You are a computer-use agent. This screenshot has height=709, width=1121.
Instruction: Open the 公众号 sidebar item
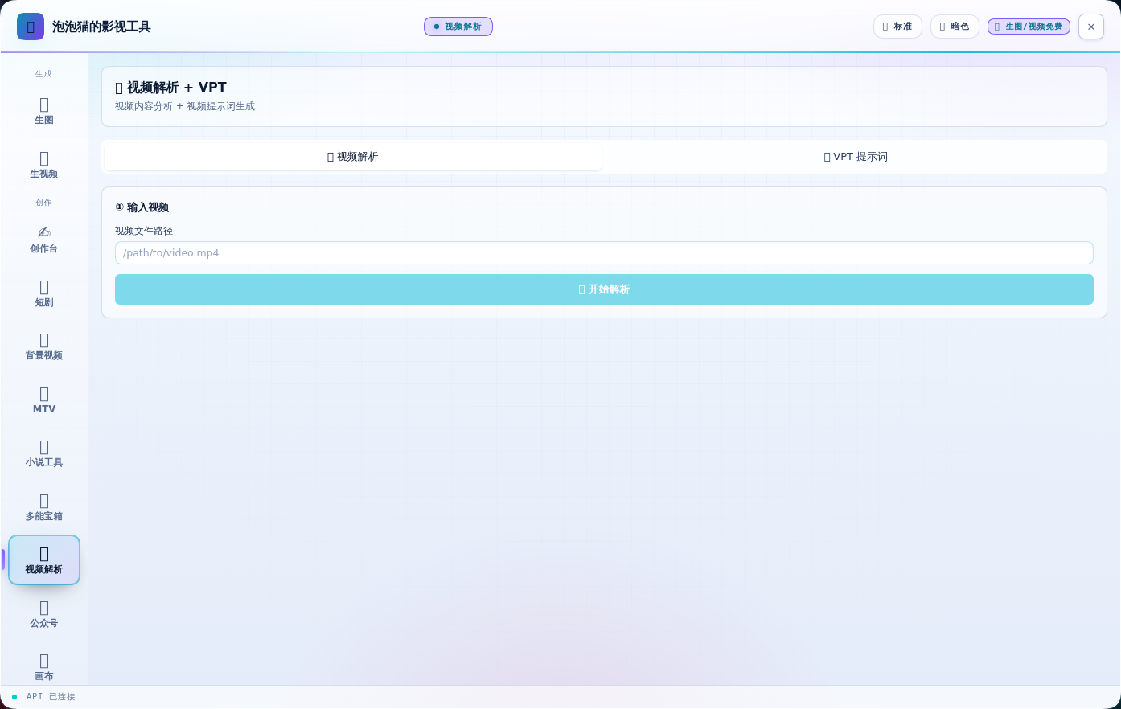click(x=44, y=614)
